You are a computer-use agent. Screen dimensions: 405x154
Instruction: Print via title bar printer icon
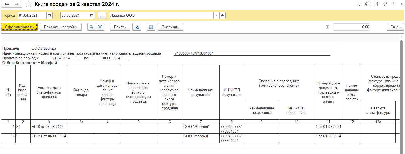click(x=368, y=4)
